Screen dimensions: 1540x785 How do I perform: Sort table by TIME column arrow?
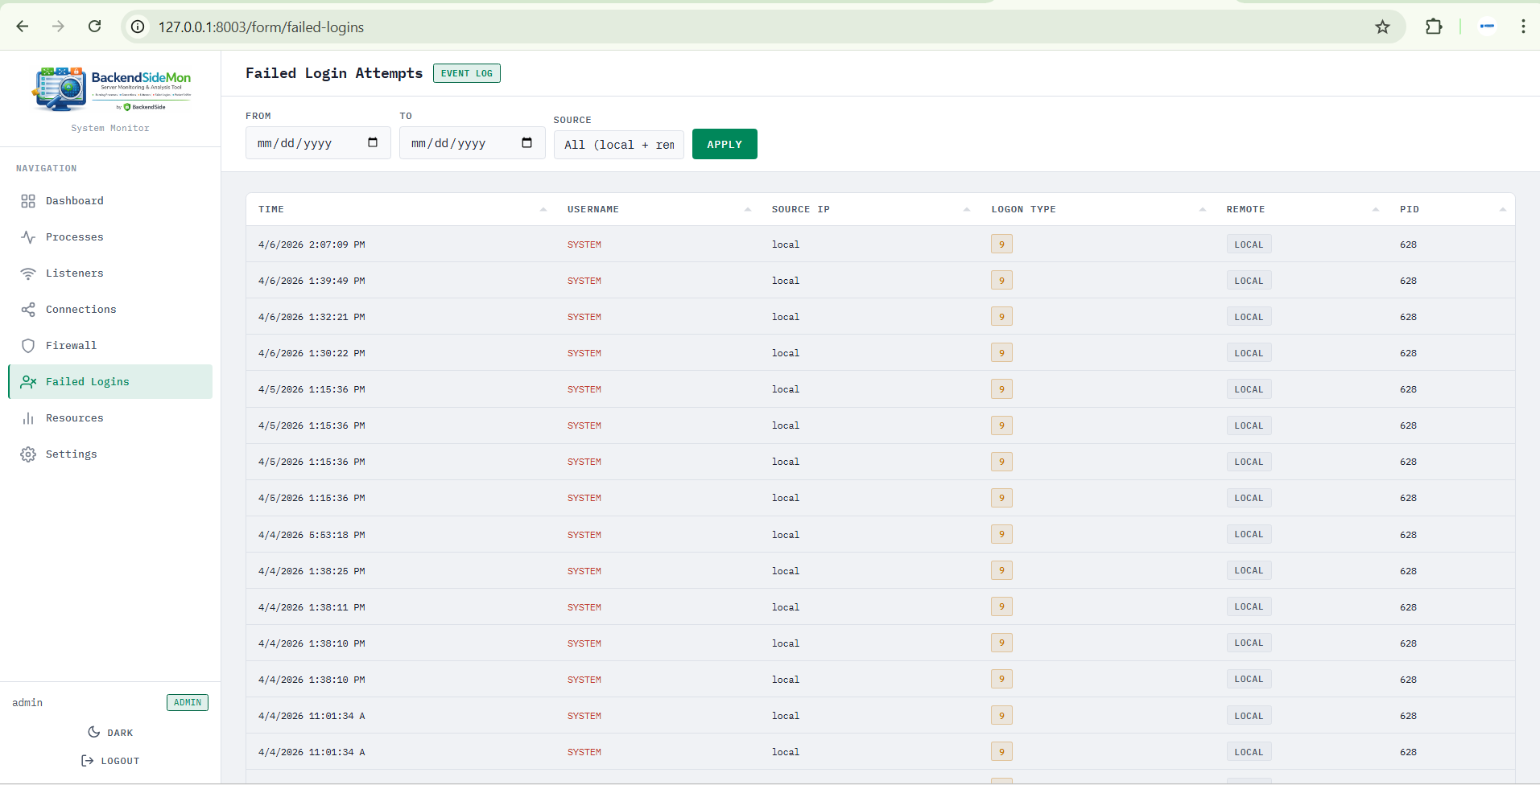click(543, 209)
